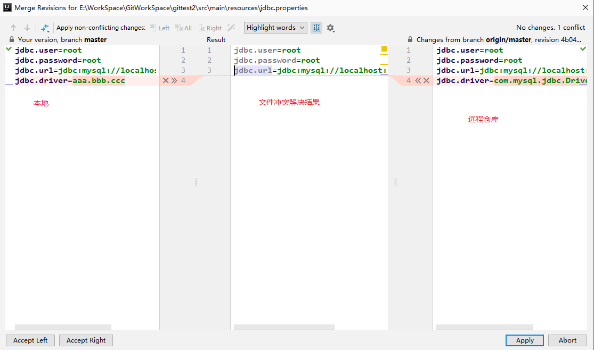This screenshot has height=350, width=594.
Task: Click Accept Right button
Action: [x=86, y=340]
